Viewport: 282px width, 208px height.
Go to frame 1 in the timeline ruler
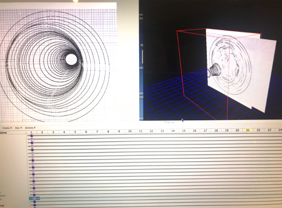click(x=31, y=132)
